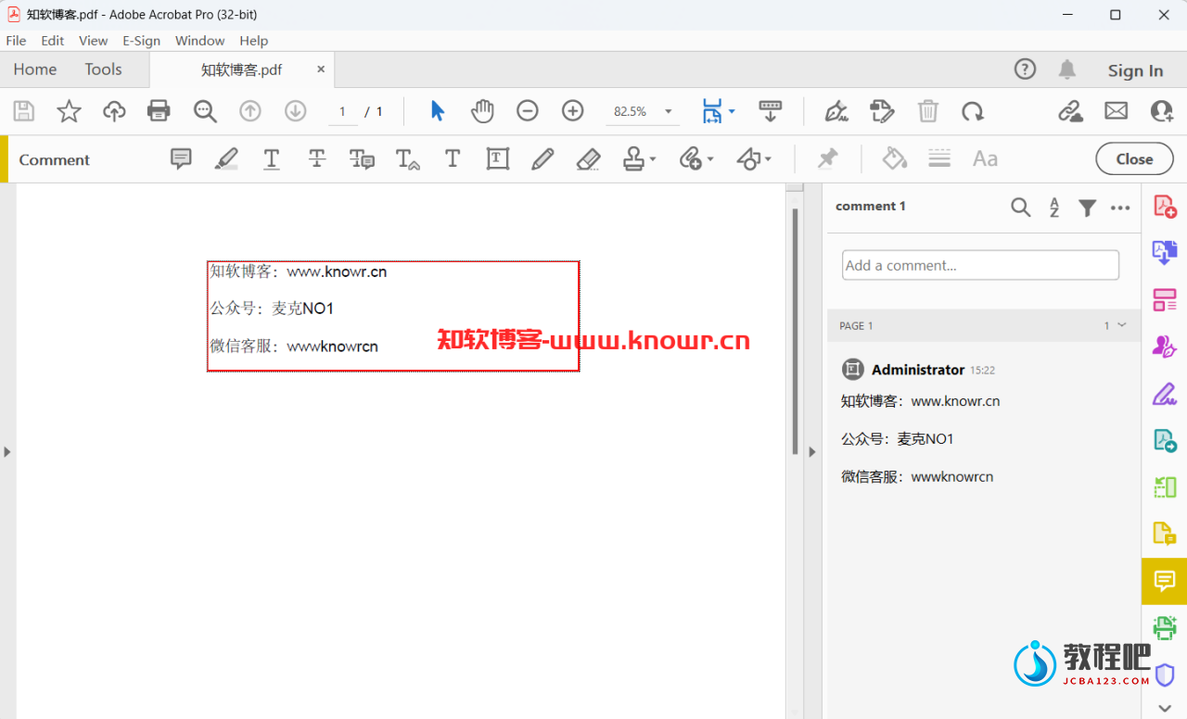Open fit page width options
Screen dimensions: 1187x719
pyautogui.click(x=718, y=111)
